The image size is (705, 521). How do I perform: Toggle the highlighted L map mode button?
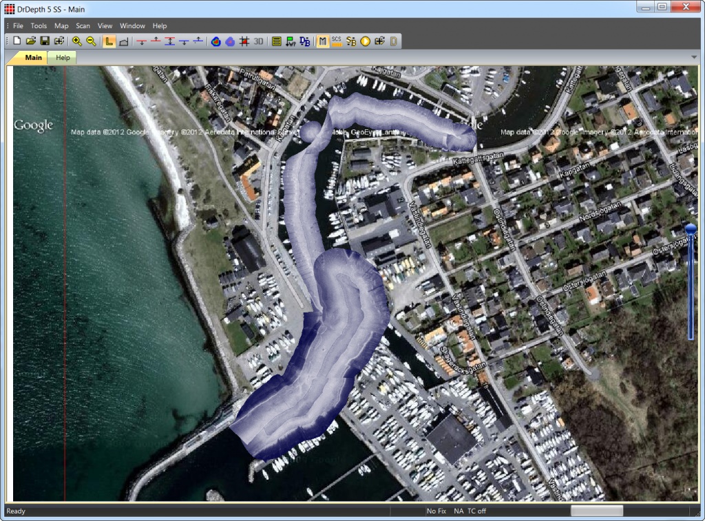pyautogui.click(x=109, y=41)
